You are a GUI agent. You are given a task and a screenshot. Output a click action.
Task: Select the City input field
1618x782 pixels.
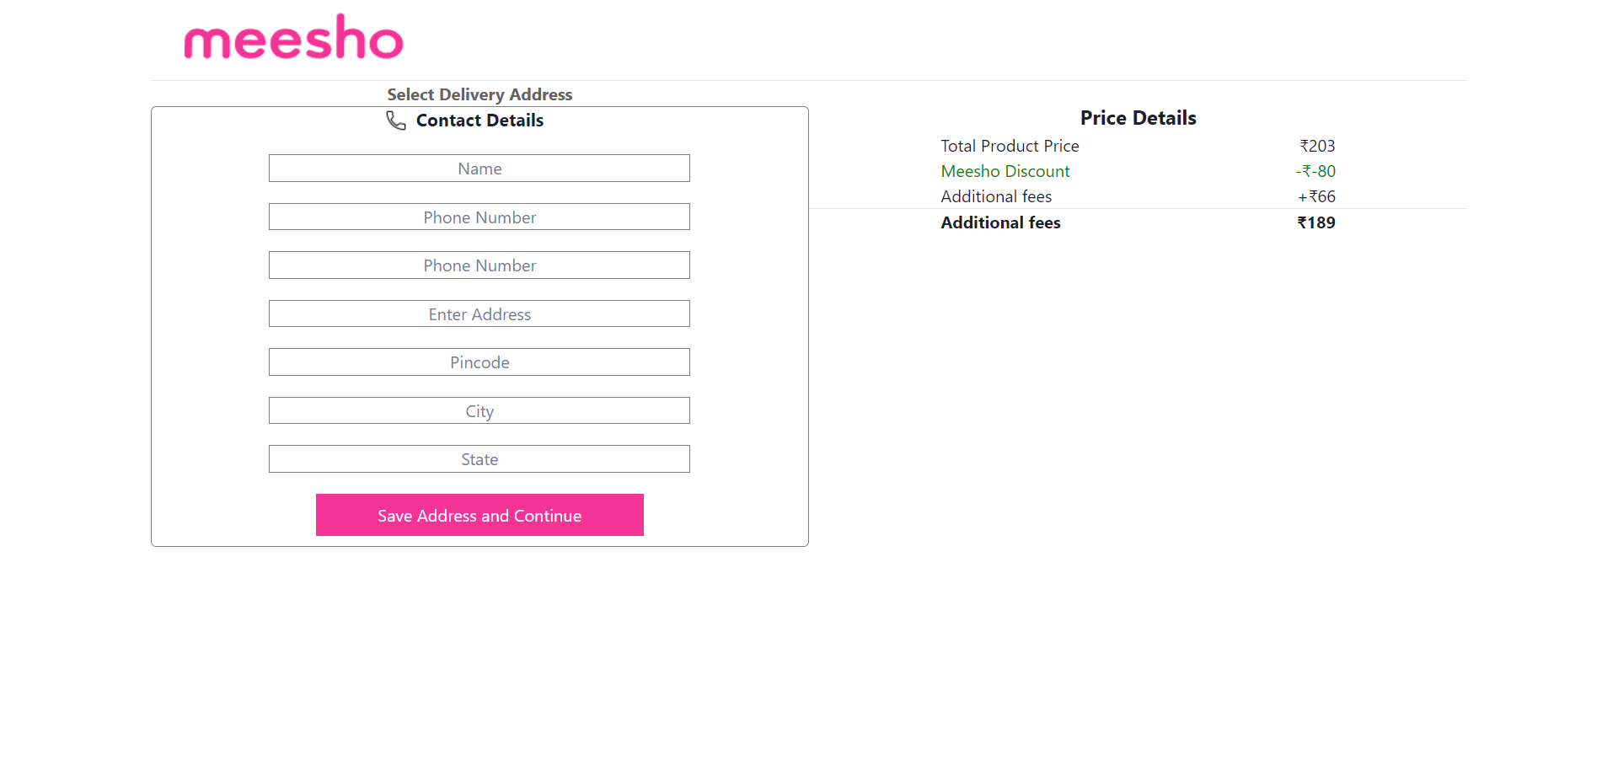pyautogui.click(x=479, y=410)
